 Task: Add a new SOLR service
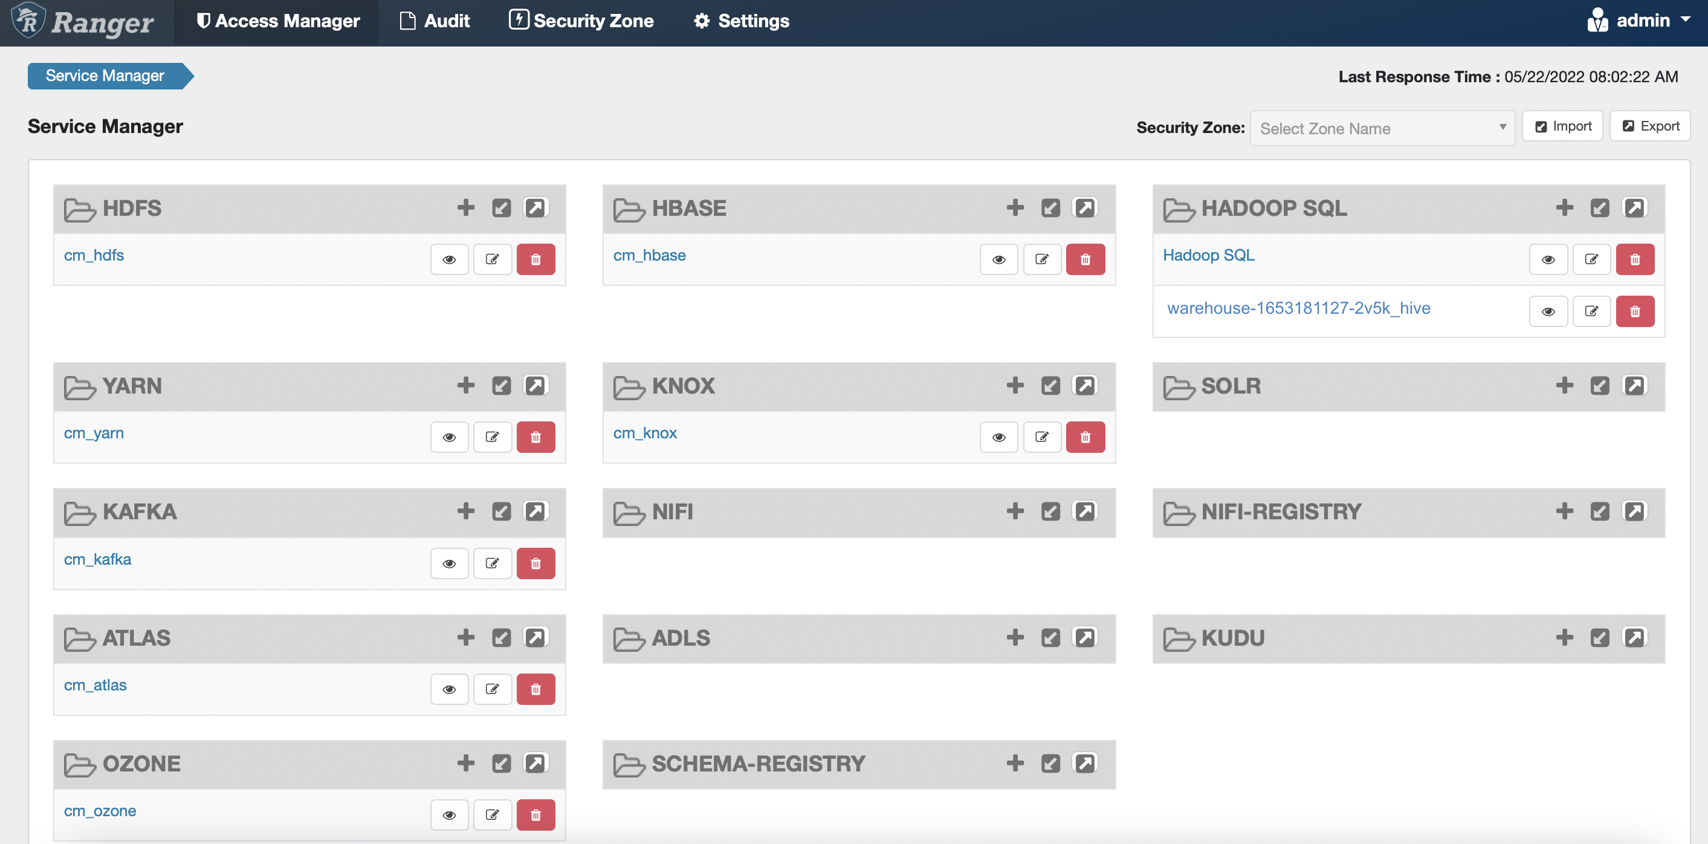pos(1564,385)
